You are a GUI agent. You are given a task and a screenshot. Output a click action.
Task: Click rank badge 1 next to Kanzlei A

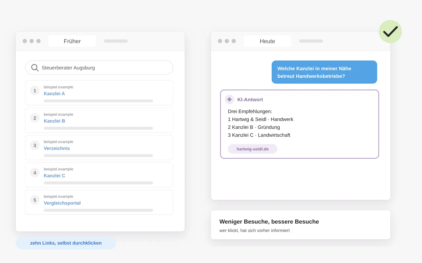[35, 90]
